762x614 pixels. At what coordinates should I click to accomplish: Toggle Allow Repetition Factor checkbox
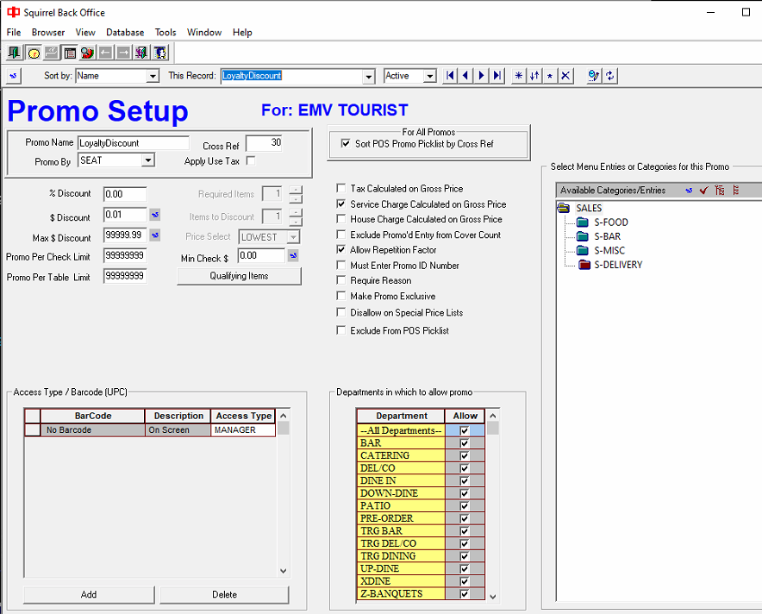click(x=341, y=249)
